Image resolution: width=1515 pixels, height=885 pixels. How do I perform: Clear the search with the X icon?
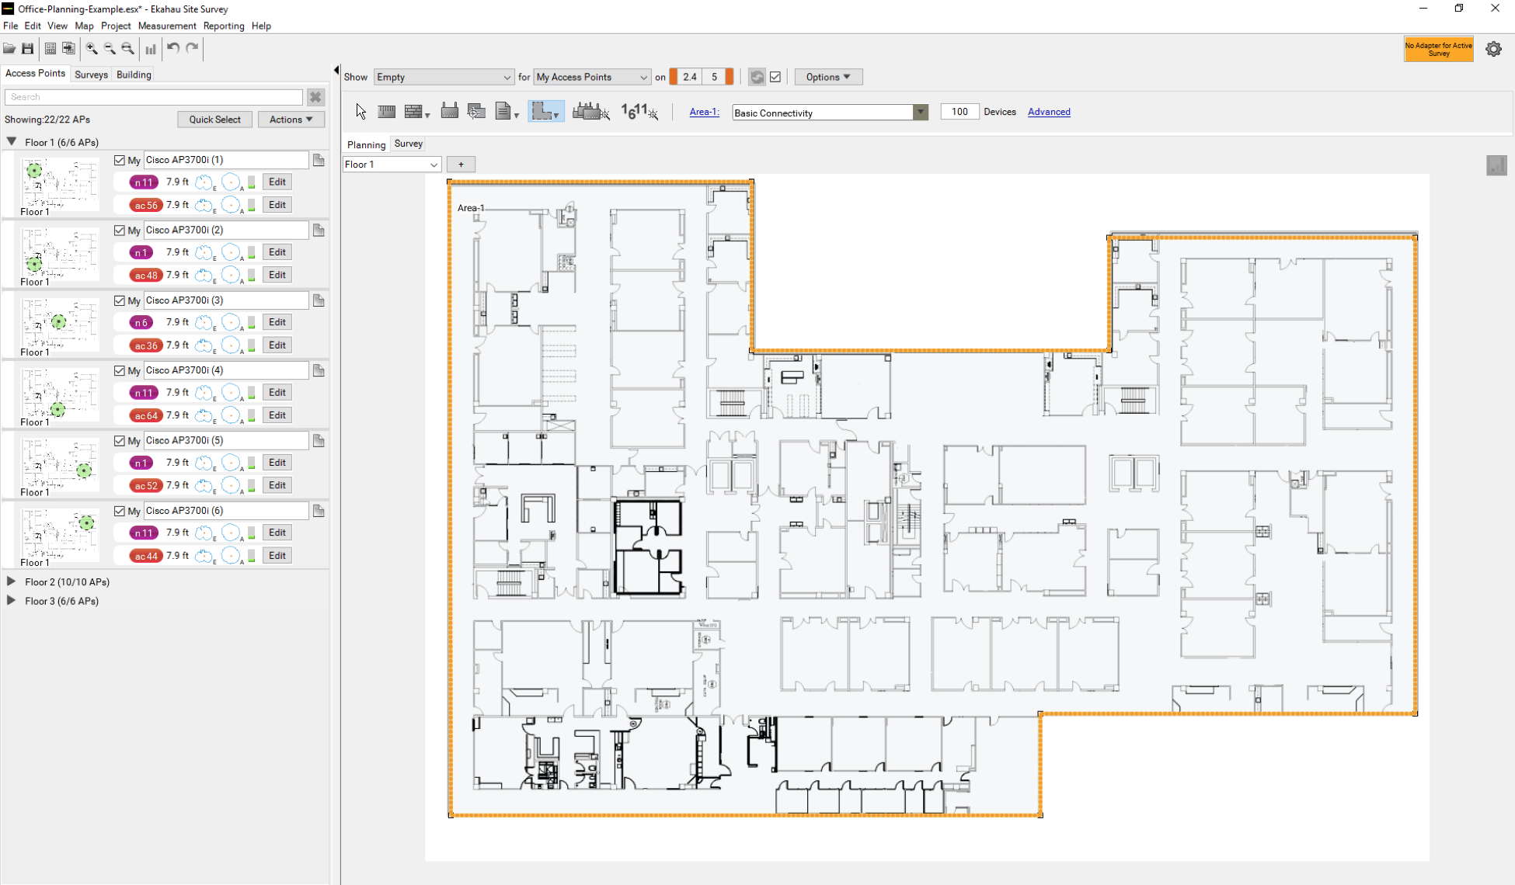click(315, 97)
